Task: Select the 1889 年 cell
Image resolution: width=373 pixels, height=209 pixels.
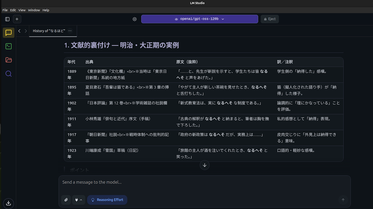Action: point(73,75)
